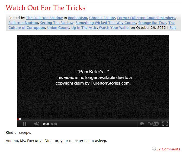
Task: Toggle fullscreen mode on video player
Action: 165,124
